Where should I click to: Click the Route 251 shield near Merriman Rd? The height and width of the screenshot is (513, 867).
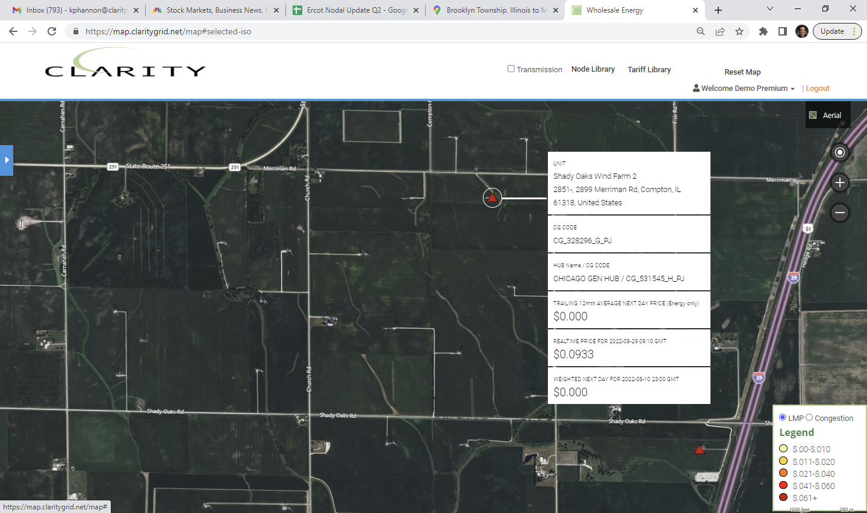(235, 167)
